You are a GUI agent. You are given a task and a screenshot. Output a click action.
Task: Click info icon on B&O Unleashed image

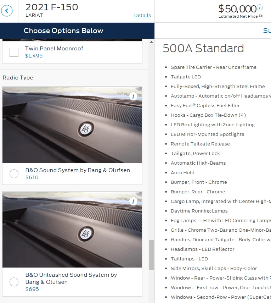pyautogui.click(x=133, y=201)
